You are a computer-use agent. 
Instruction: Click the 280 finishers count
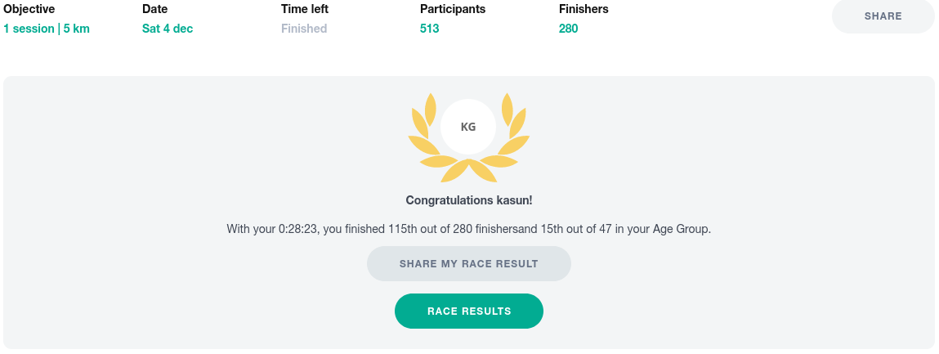(569, 29)
